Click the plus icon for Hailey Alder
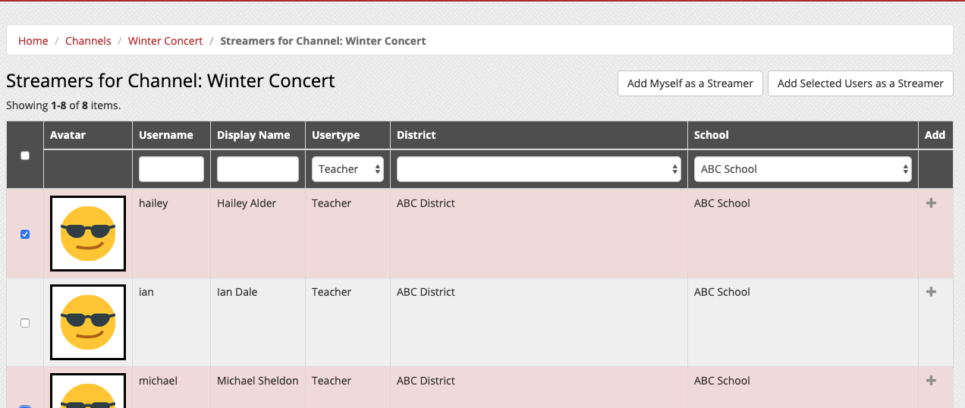Image resolution: width=965 pixels, height=408 pixels. tap(932, 203)
